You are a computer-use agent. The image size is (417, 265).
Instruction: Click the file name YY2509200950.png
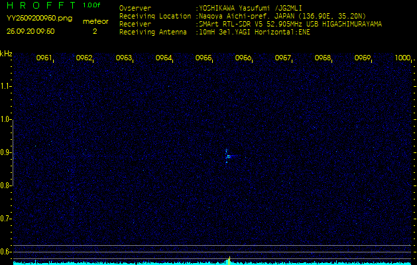click(39, 19)
